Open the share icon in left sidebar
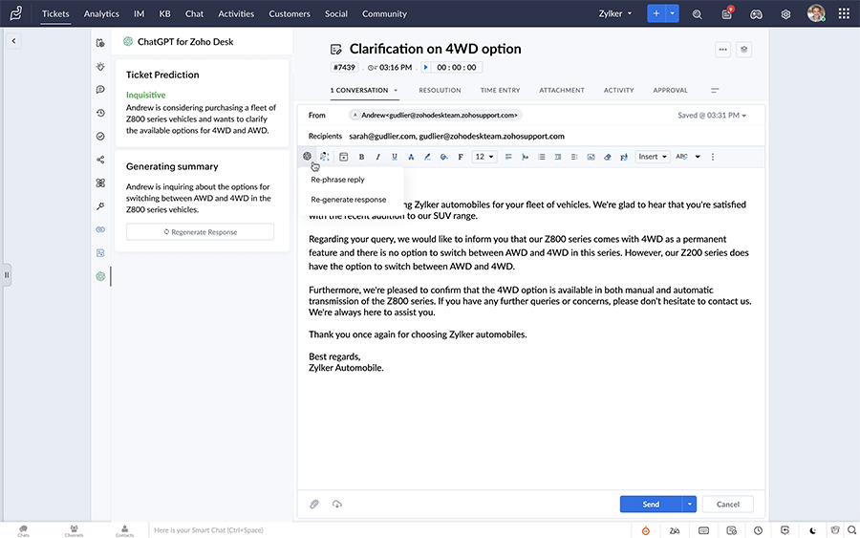860x538 pixels. [x=100, y=160]
